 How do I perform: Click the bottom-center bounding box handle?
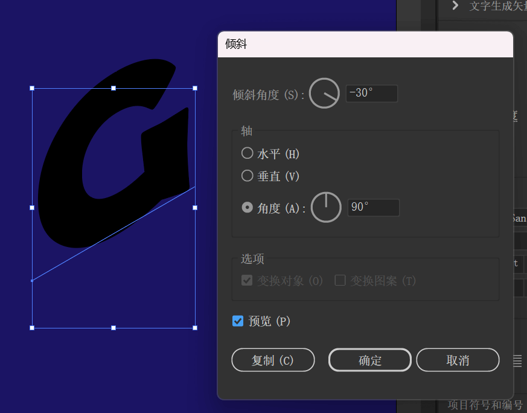click(x=113, y=328)
